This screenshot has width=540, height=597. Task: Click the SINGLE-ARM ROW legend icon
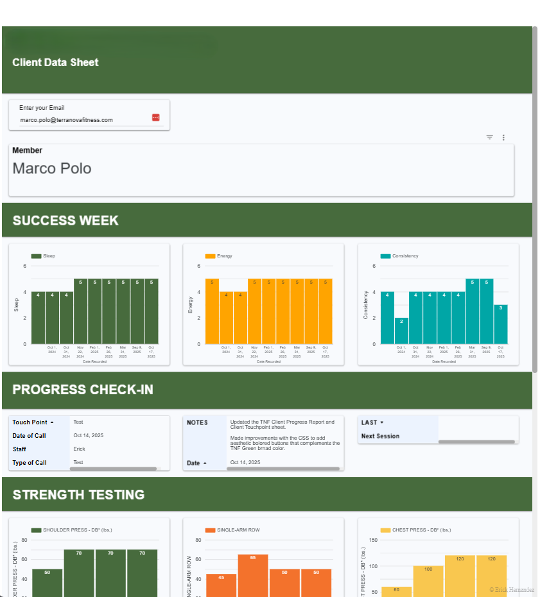pos(211,530)
